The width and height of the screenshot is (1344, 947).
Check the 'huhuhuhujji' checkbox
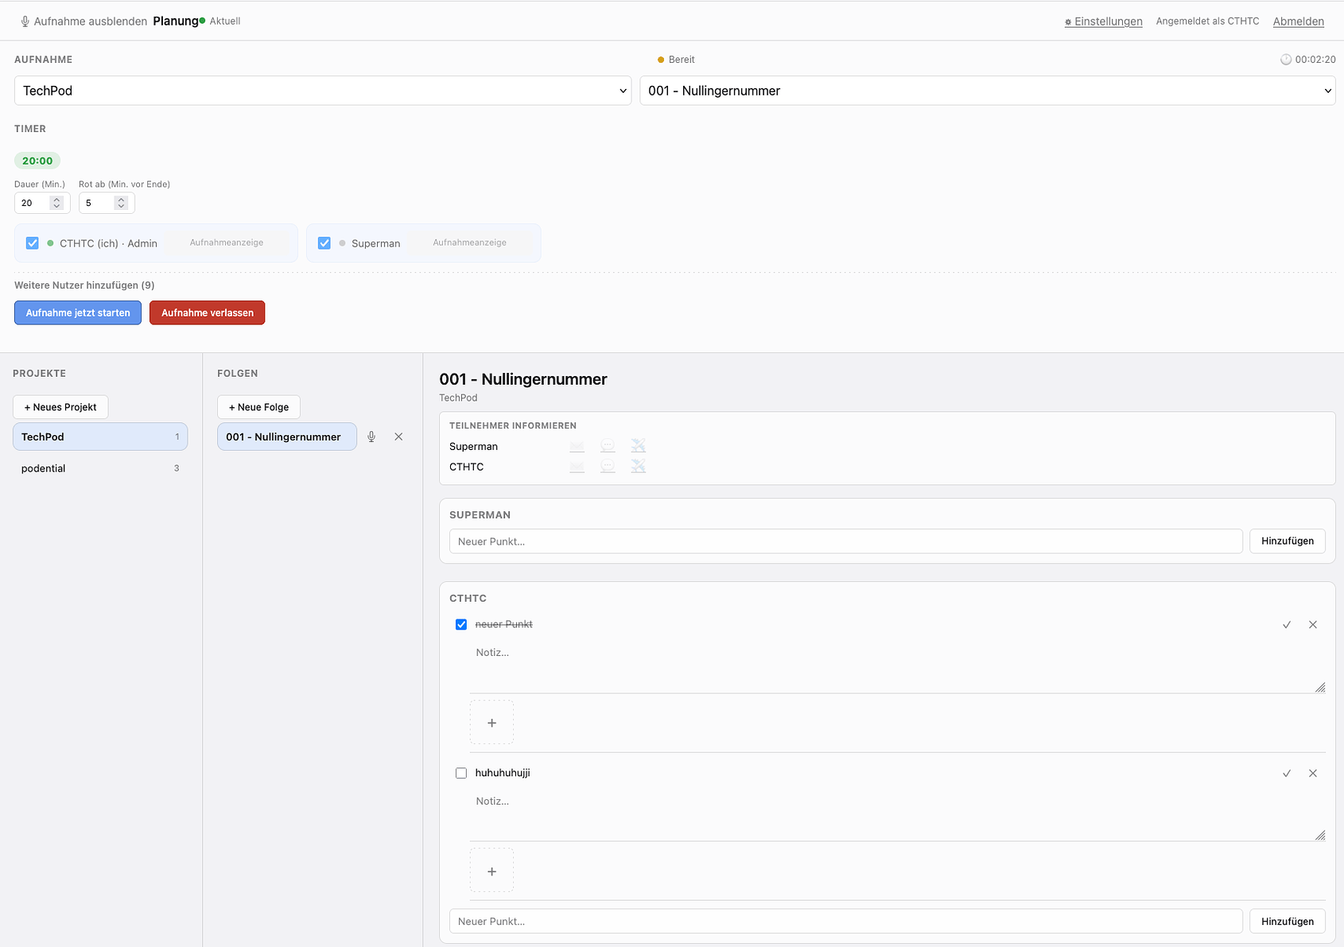(461, 774)
